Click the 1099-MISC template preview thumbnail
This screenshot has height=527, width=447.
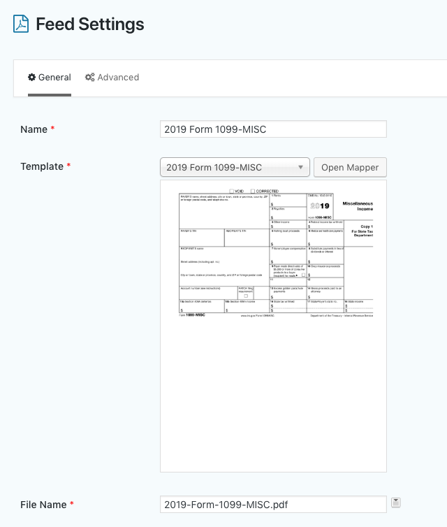(273, 326)
